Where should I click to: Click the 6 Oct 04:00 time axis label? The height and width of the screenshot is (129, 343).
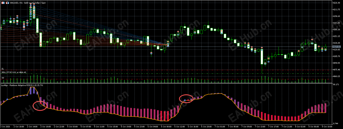[x=153, y=127]
